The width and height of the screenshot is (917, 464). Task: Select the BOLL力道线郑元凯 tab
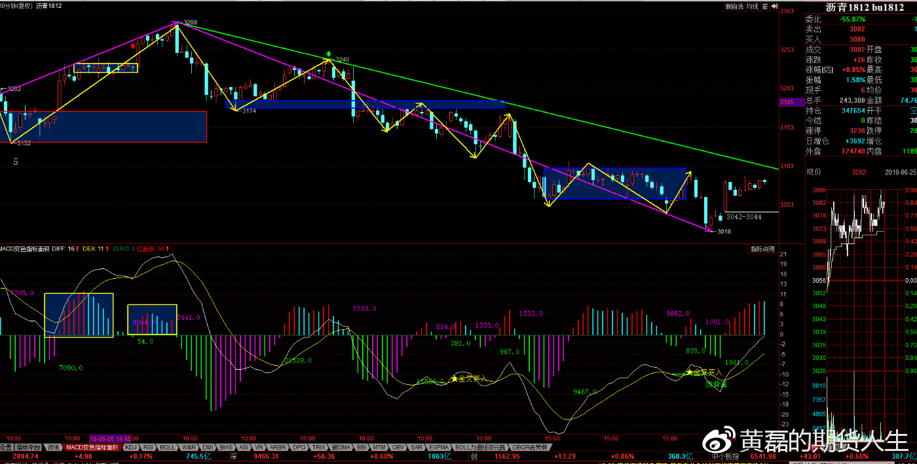481,448
